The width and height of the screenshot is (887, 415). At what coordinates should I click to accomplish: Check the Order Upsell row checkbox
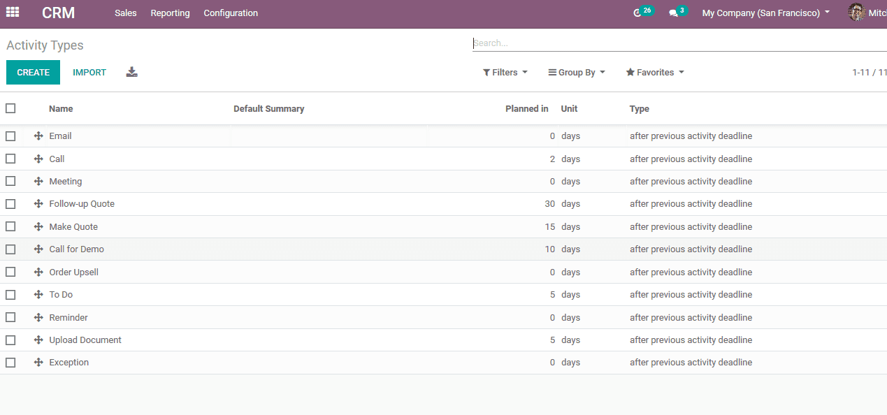(x=10, y=272)
